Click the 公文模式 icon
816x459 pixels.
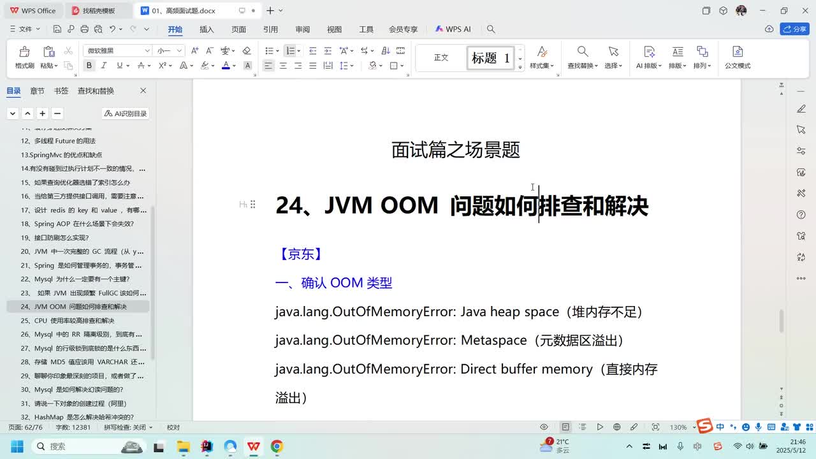[738, 52]
